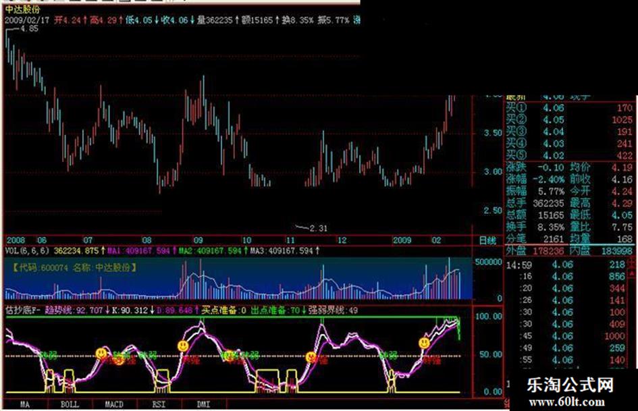The image size is (638, 411).
Task: Select the 买② bid row with 1025
Action: (x=570, y=120)
